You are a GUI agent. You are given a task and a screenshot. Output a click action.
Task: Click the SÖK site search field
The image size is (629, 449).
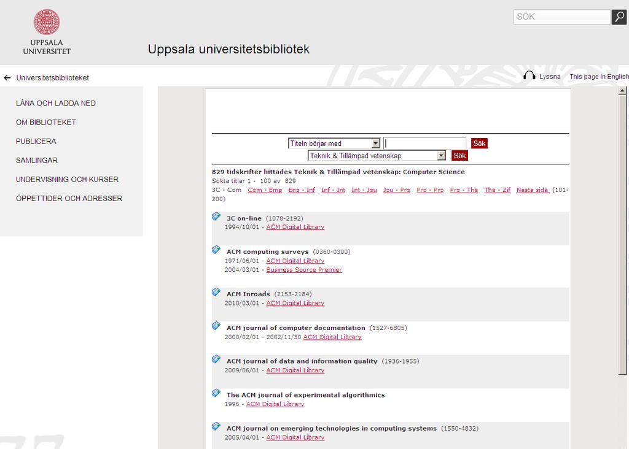pyautogui.click(x=562, y=17)
